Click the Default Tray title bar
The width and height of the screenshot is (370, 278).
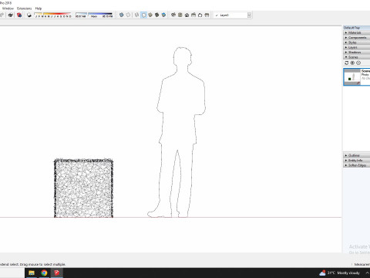click(x=357, y=28)
